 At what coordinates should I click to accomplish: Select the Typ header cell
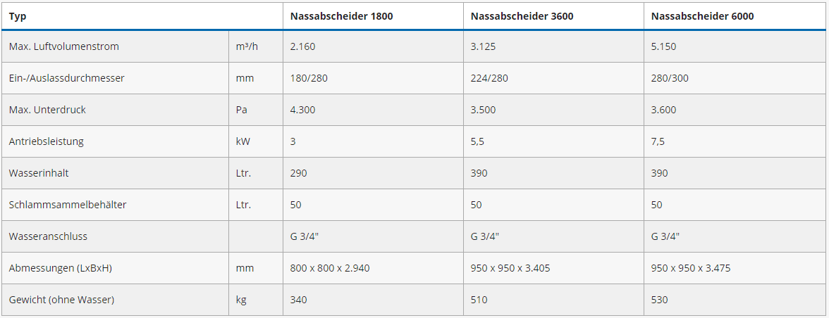(18, 16)
